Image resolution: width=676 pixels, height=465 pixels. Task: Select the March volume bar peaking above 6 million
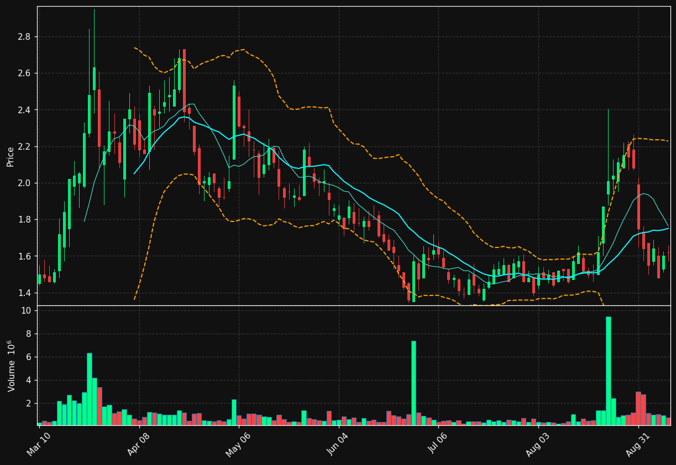(90, 389)
